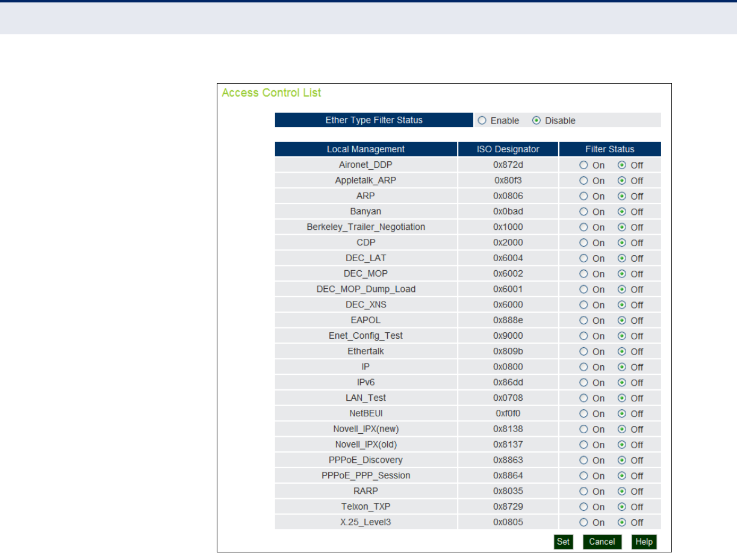Set CDP filter to Off
737x553 pixels.
click(x=622, y=243)
